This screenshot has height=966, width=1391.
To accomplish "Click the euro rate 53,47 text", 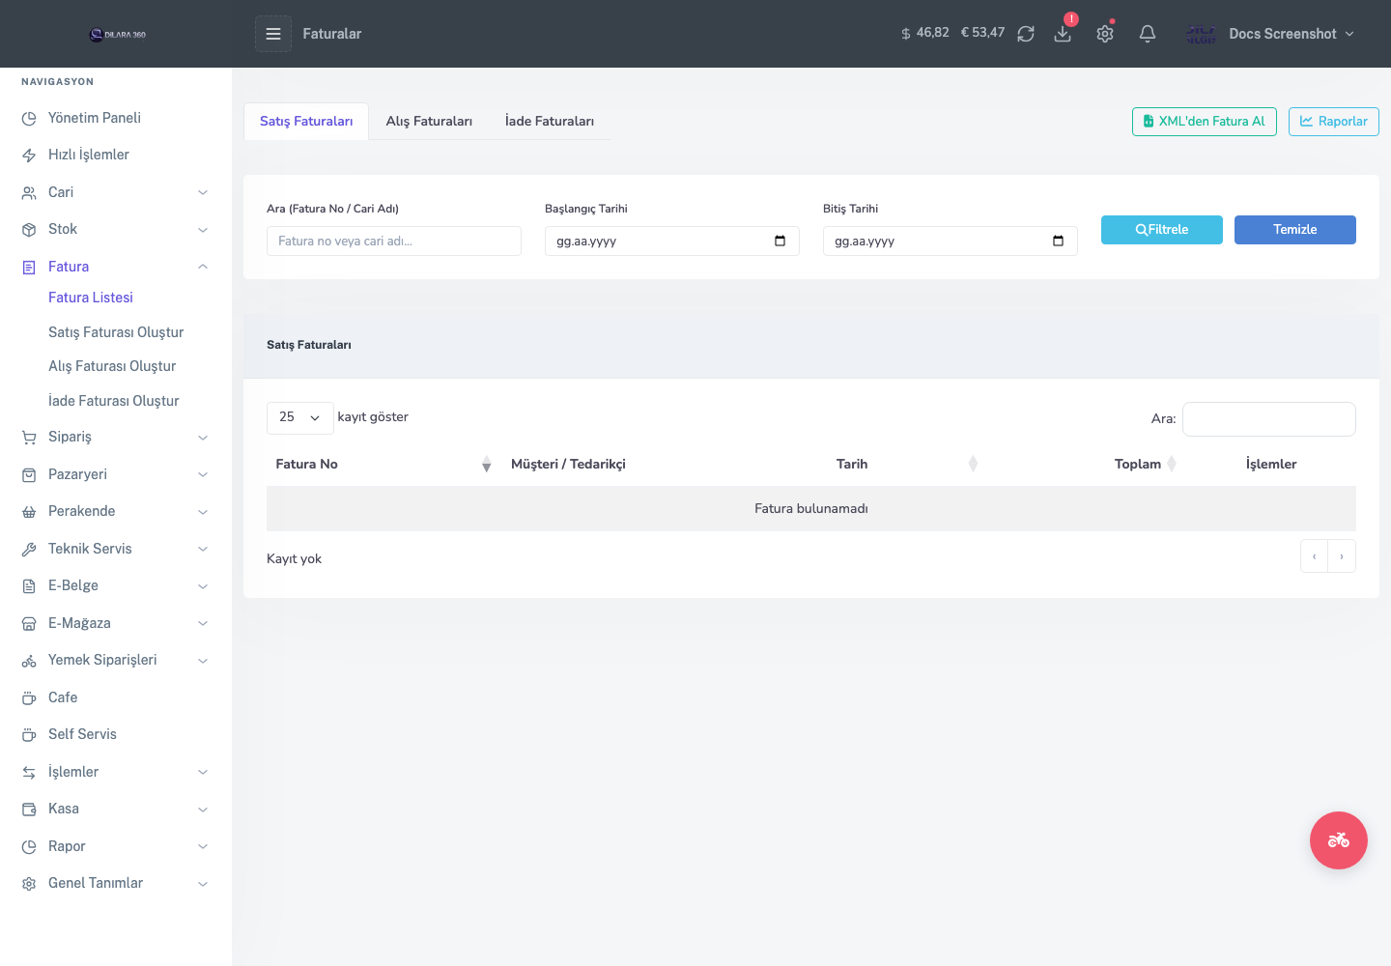I will point(982,33).
